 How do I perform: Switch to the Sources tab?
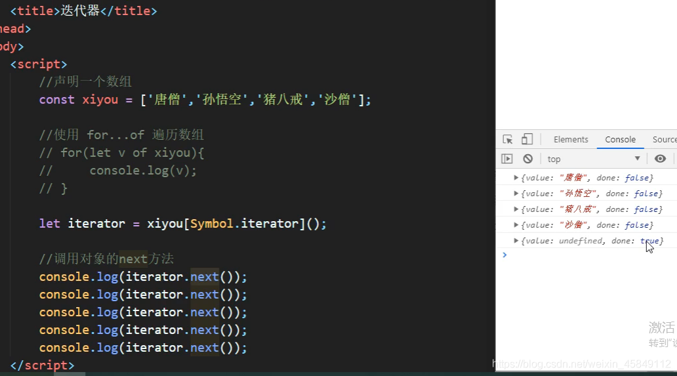(665, 139)
